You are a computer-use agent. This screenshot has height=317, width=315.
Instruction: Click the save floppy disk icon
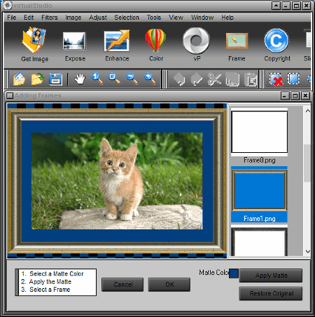pos(55,79)
